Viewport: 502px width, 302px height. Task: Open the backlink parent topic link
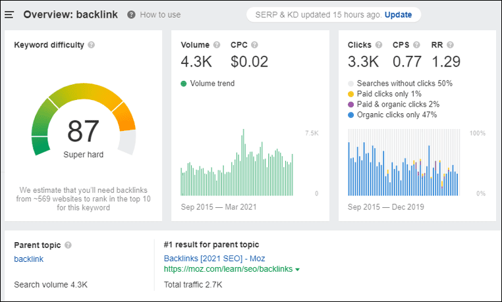tap(28, 259)
